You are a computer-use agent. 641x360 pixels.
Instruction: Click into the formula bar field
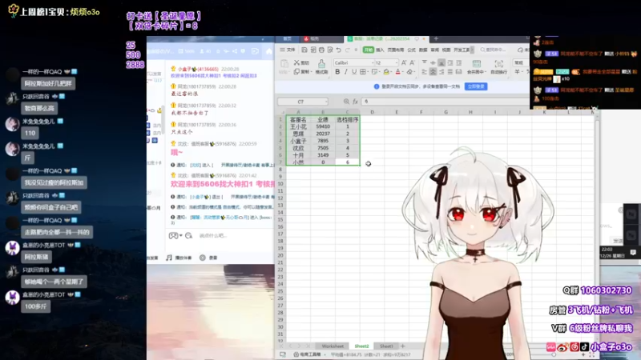tap(445, 102)
